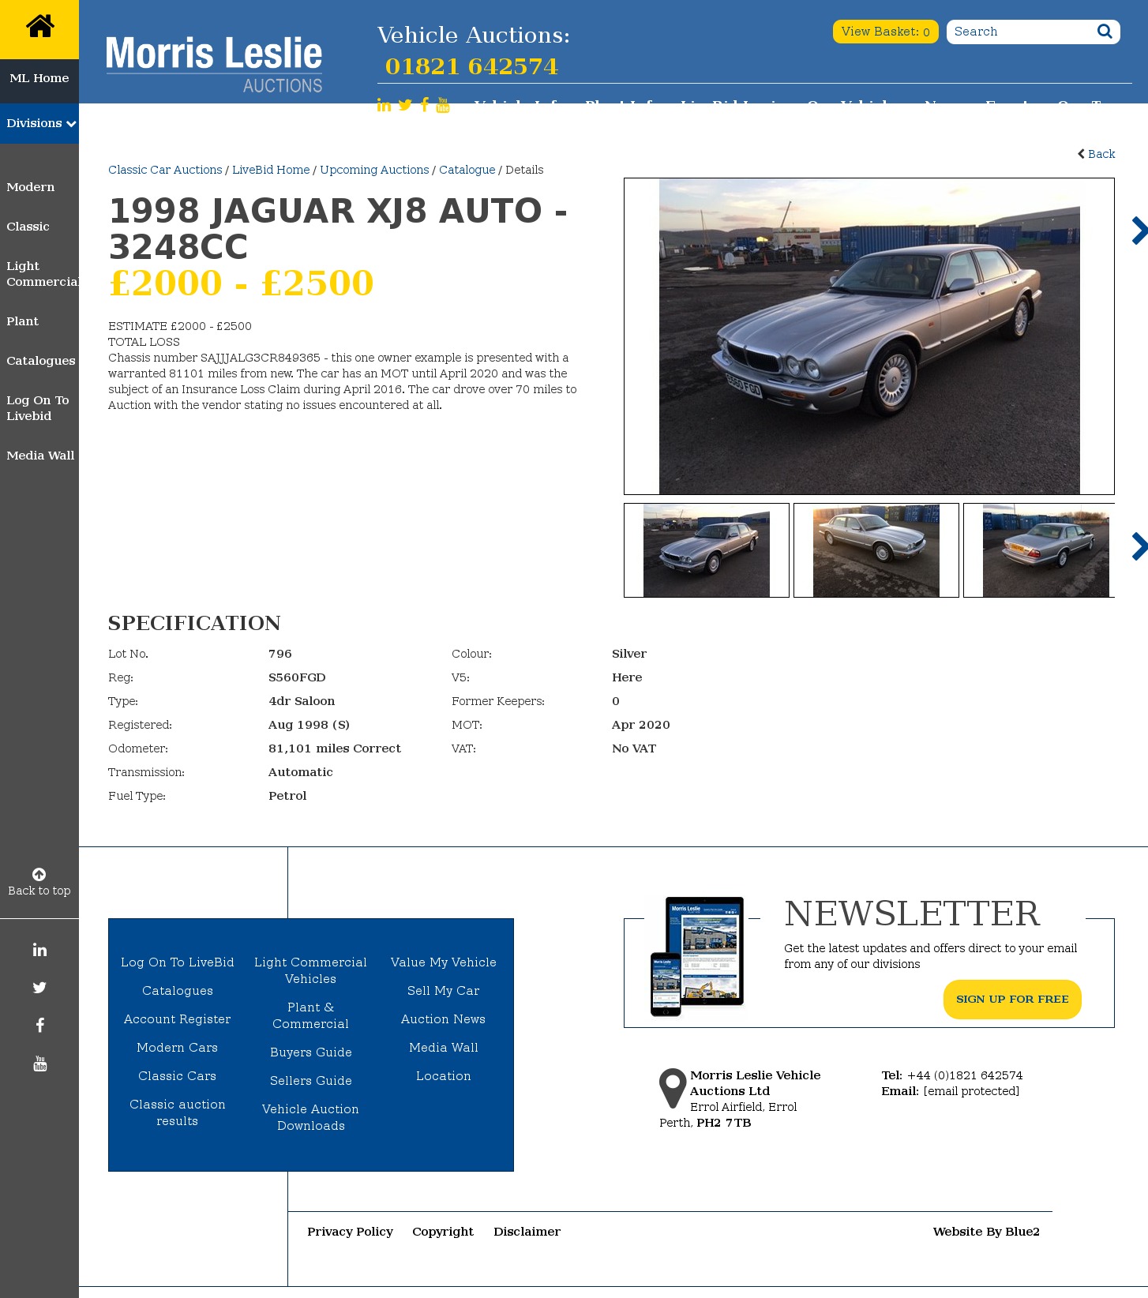The width and height of the screenshot is (1148, 1298).
Task: Open Catalogues in sidebar menu
Action: 41,361
